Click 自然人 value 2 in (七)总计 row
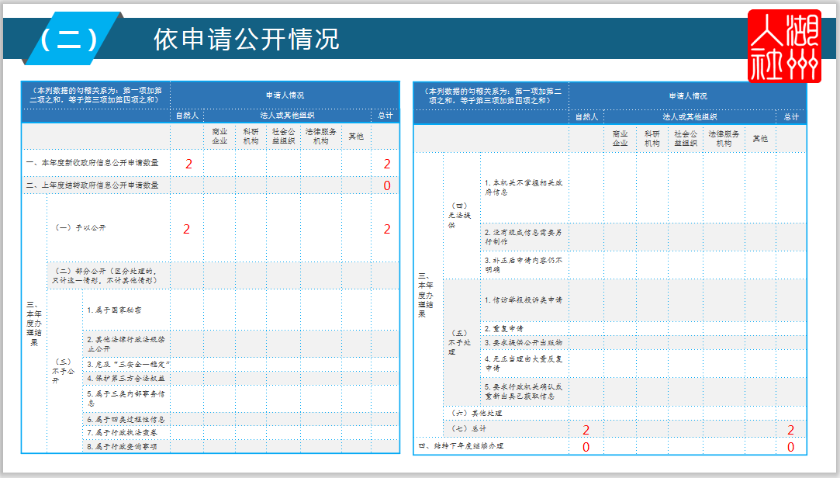 (x=586, y=431)
